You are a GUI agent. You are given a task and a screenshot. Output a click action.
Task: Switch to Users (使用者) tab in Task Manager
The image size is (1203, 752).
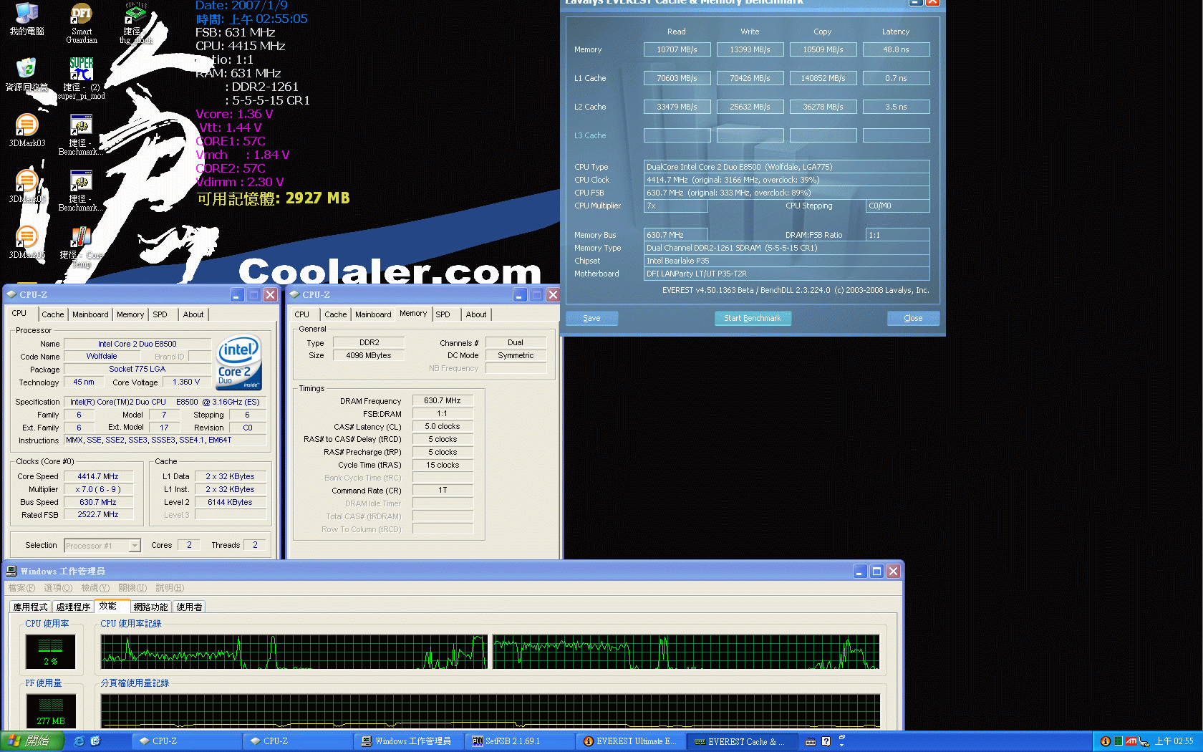[189, 607]
